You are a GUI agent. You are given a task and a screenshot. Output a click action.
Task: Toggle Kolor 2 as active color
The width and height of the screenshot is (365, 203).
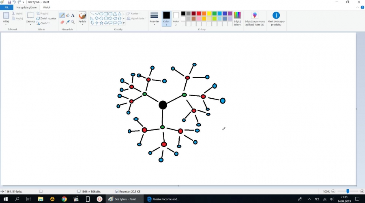[176, 18]
